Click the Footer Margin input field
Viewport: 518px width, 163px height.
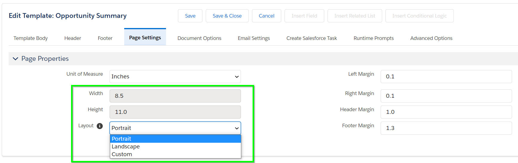446,128
